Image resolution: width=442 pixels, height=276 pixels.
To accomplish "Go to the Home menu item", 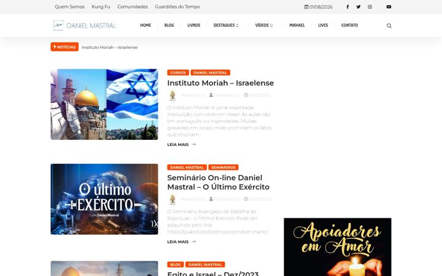I will (145, 25).
